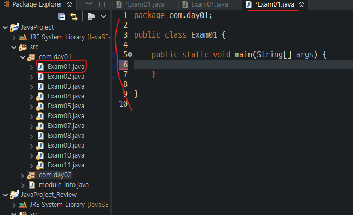Click the src source folder icon
Viewport: 353px width, 215px height.
[x=23, y=47]
